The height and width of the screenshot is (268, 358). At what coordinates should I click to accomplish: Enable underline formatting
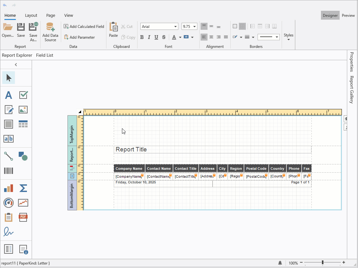156,37
